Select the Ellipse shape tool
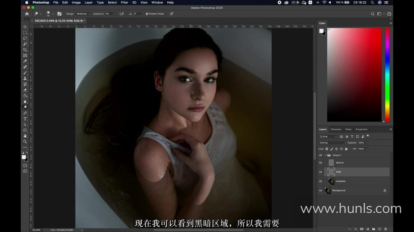This screenshot has width=414, height=232. (25, 130)
